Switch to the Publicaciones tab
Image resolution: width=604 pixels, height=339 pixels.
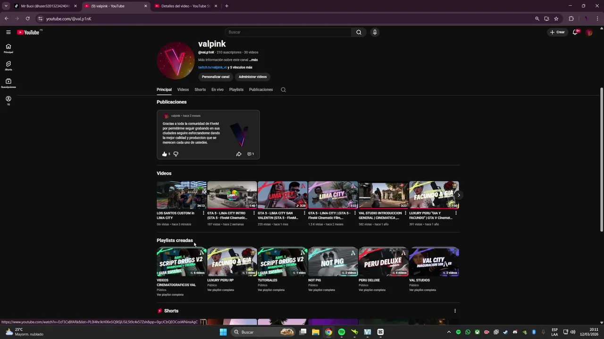[261, 89]
